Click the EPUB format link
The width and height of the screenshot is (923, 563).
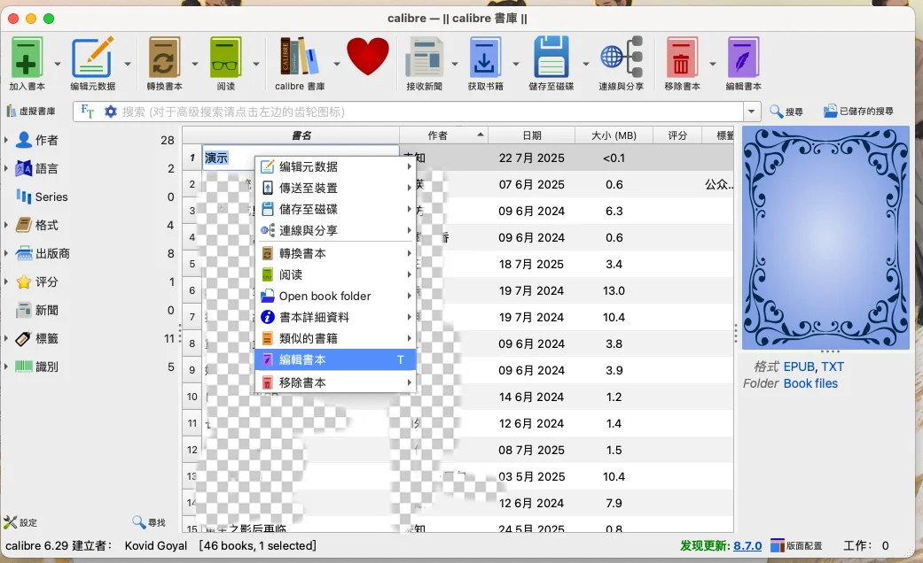coord(799,366)
